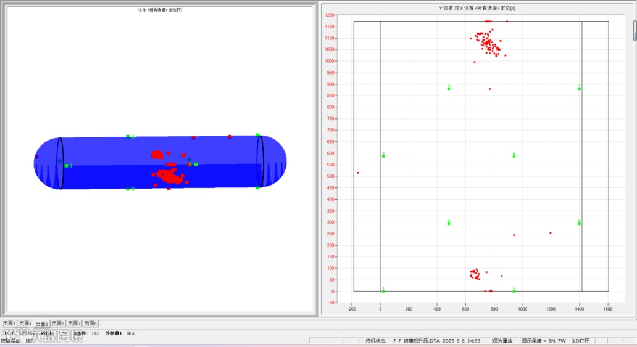Click the red event at Y 880 near sensor 3
Image resolution: width=637 pixels, height=347 pixels.
[x=489, y=89]
